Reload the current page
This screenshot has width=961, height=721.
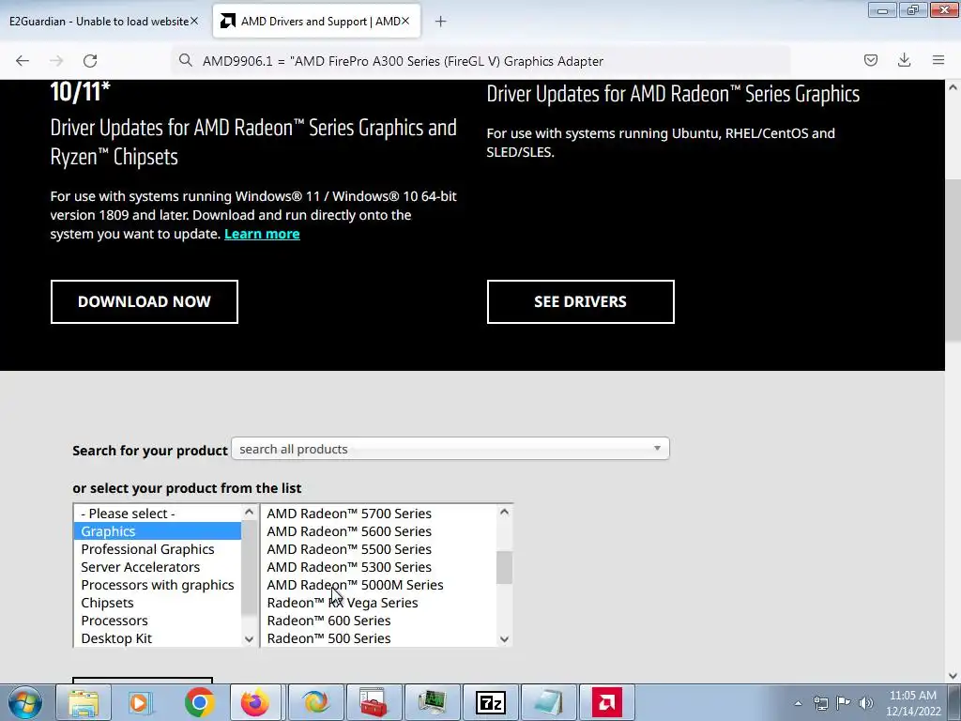click(90, 61)
